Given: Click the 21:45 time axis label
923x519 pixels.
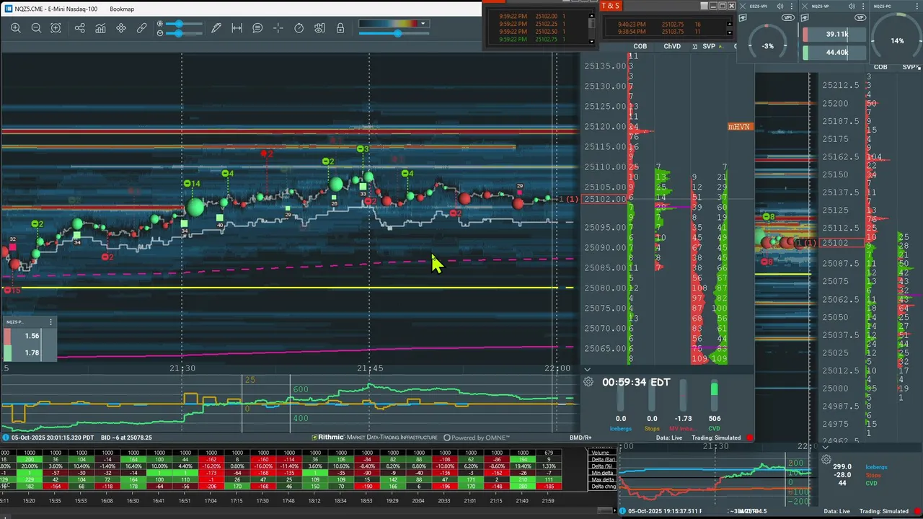Looking at the screenshot, I should (370, 368).
